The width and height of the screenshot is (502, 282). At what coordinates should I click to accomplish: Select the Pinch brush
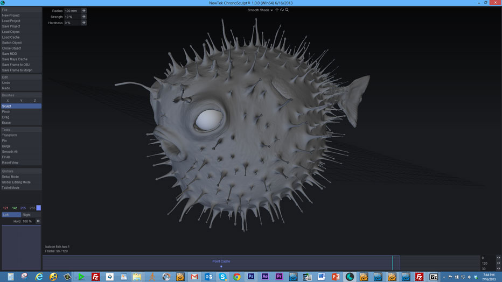[6, 112]
